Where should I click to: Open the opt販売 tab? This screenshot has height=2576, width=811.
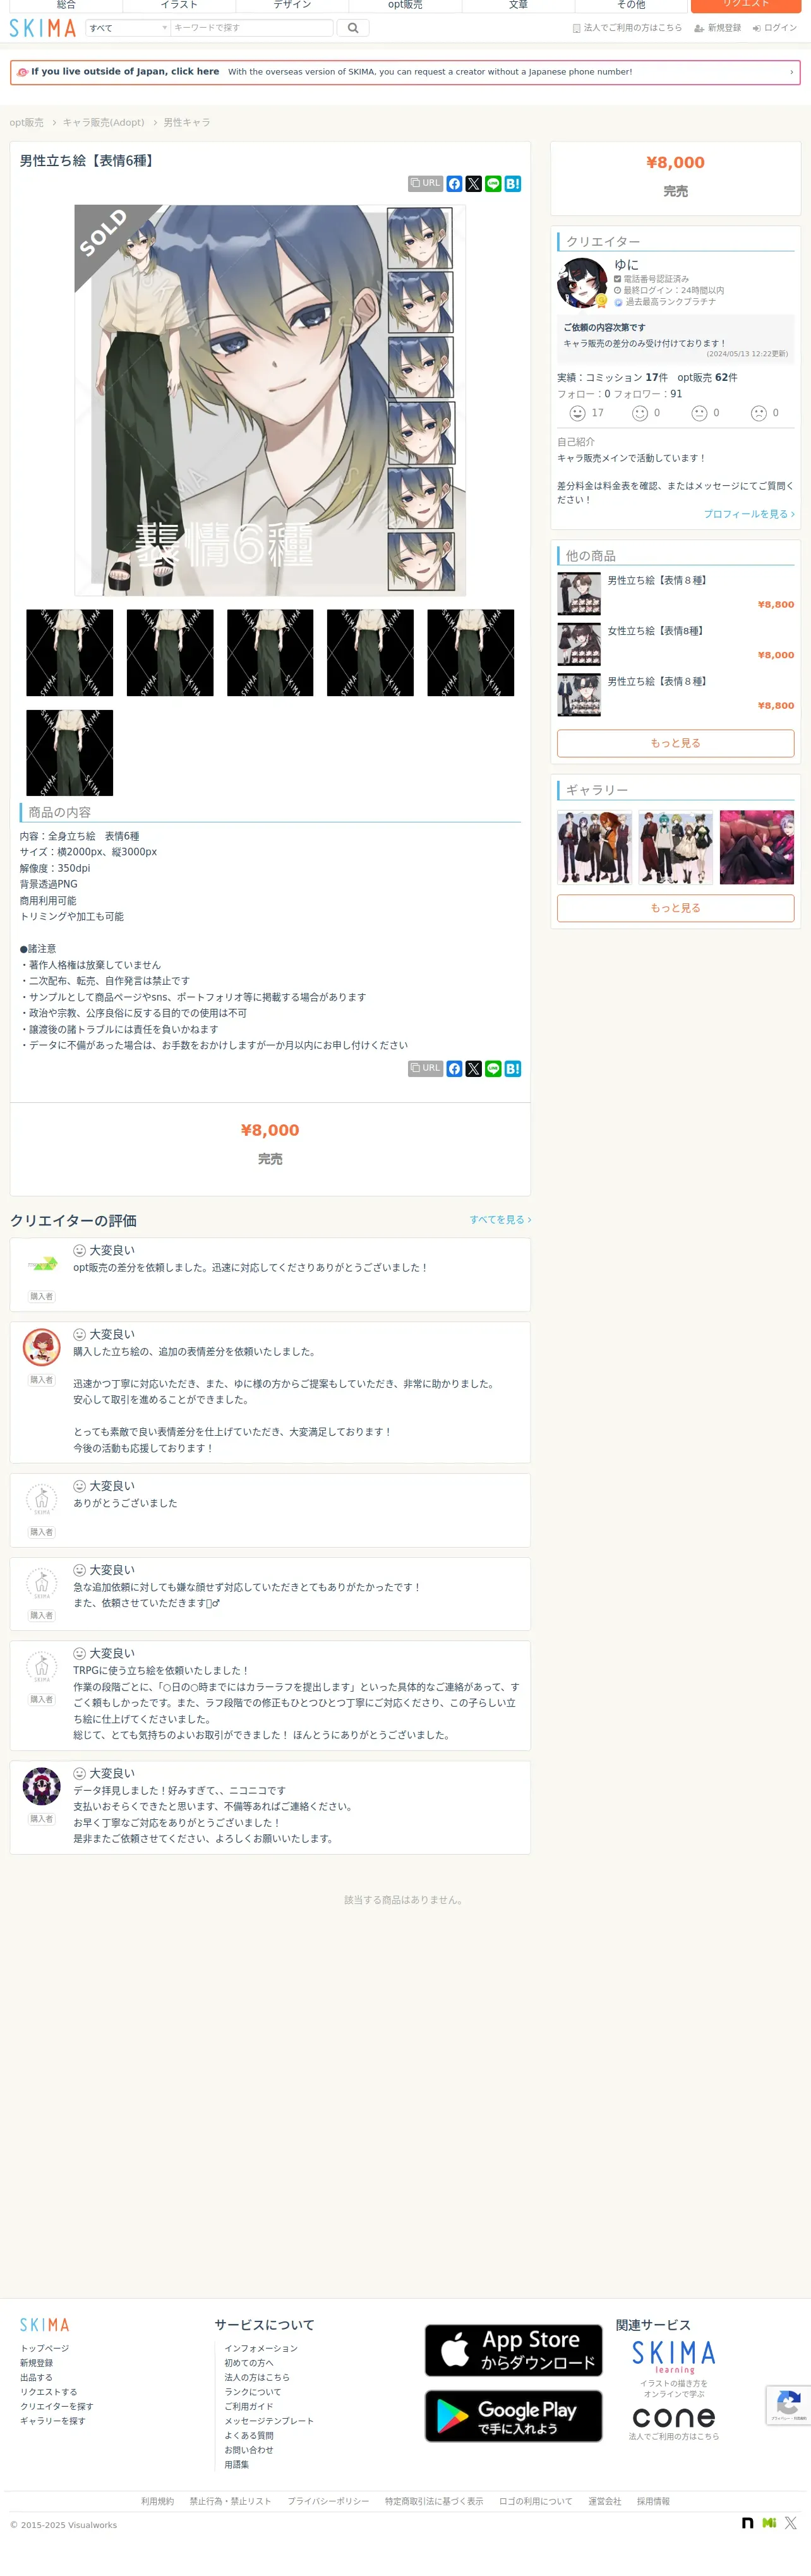point(405,5)
